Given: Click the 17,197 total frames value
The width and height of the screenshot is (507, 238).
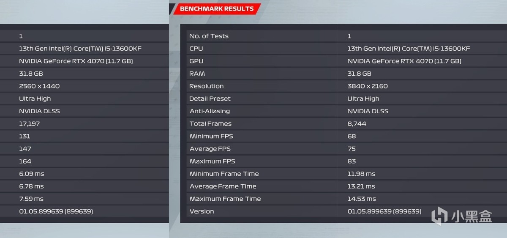Looking at the screenshot, I should click(30, 124).
